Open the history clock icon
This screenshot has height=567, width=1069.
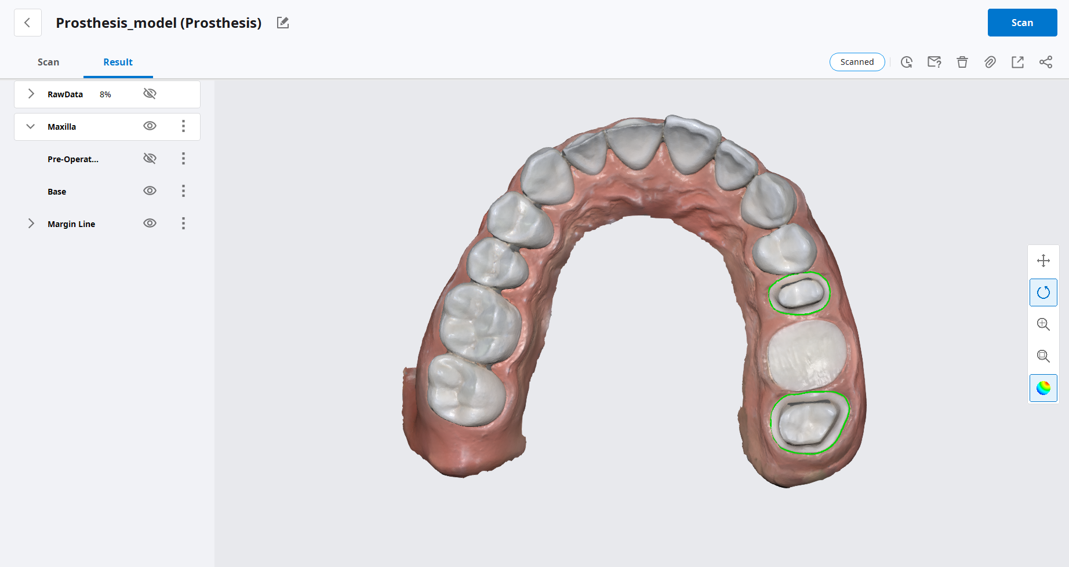(907, 62)
